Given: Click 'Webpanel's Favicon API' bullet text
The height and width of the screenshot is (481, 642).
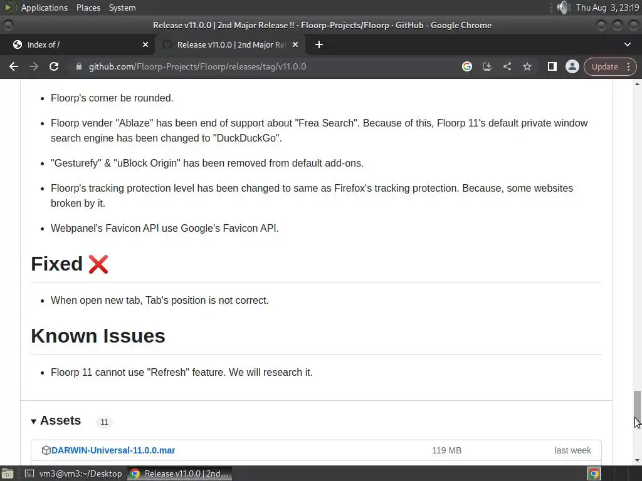Looking at the screenshot, I should pyautogui.click(x=165, y=228).
